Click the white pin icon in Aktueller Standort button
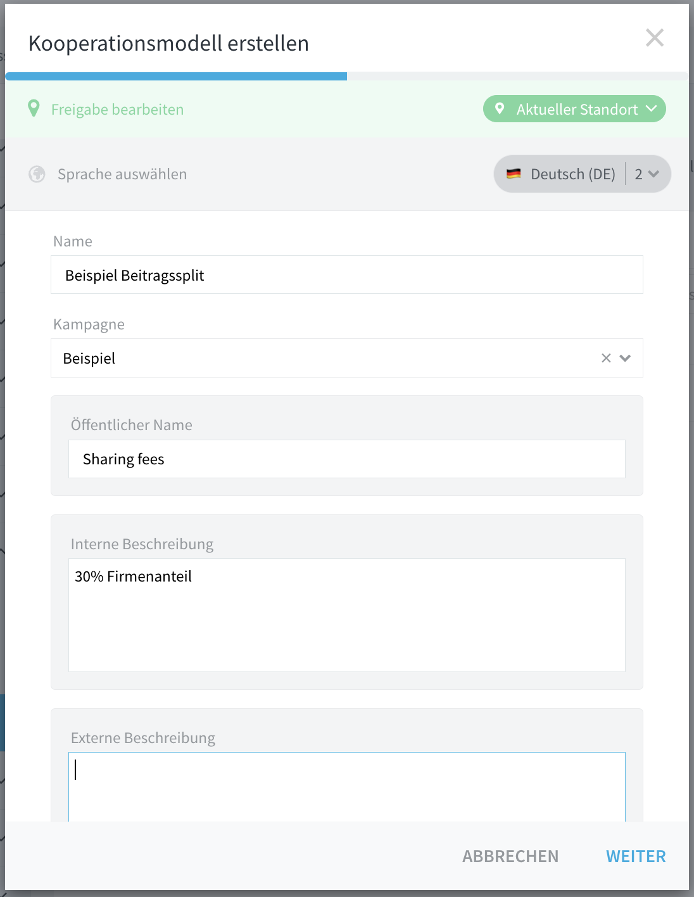 coord(500,109)
